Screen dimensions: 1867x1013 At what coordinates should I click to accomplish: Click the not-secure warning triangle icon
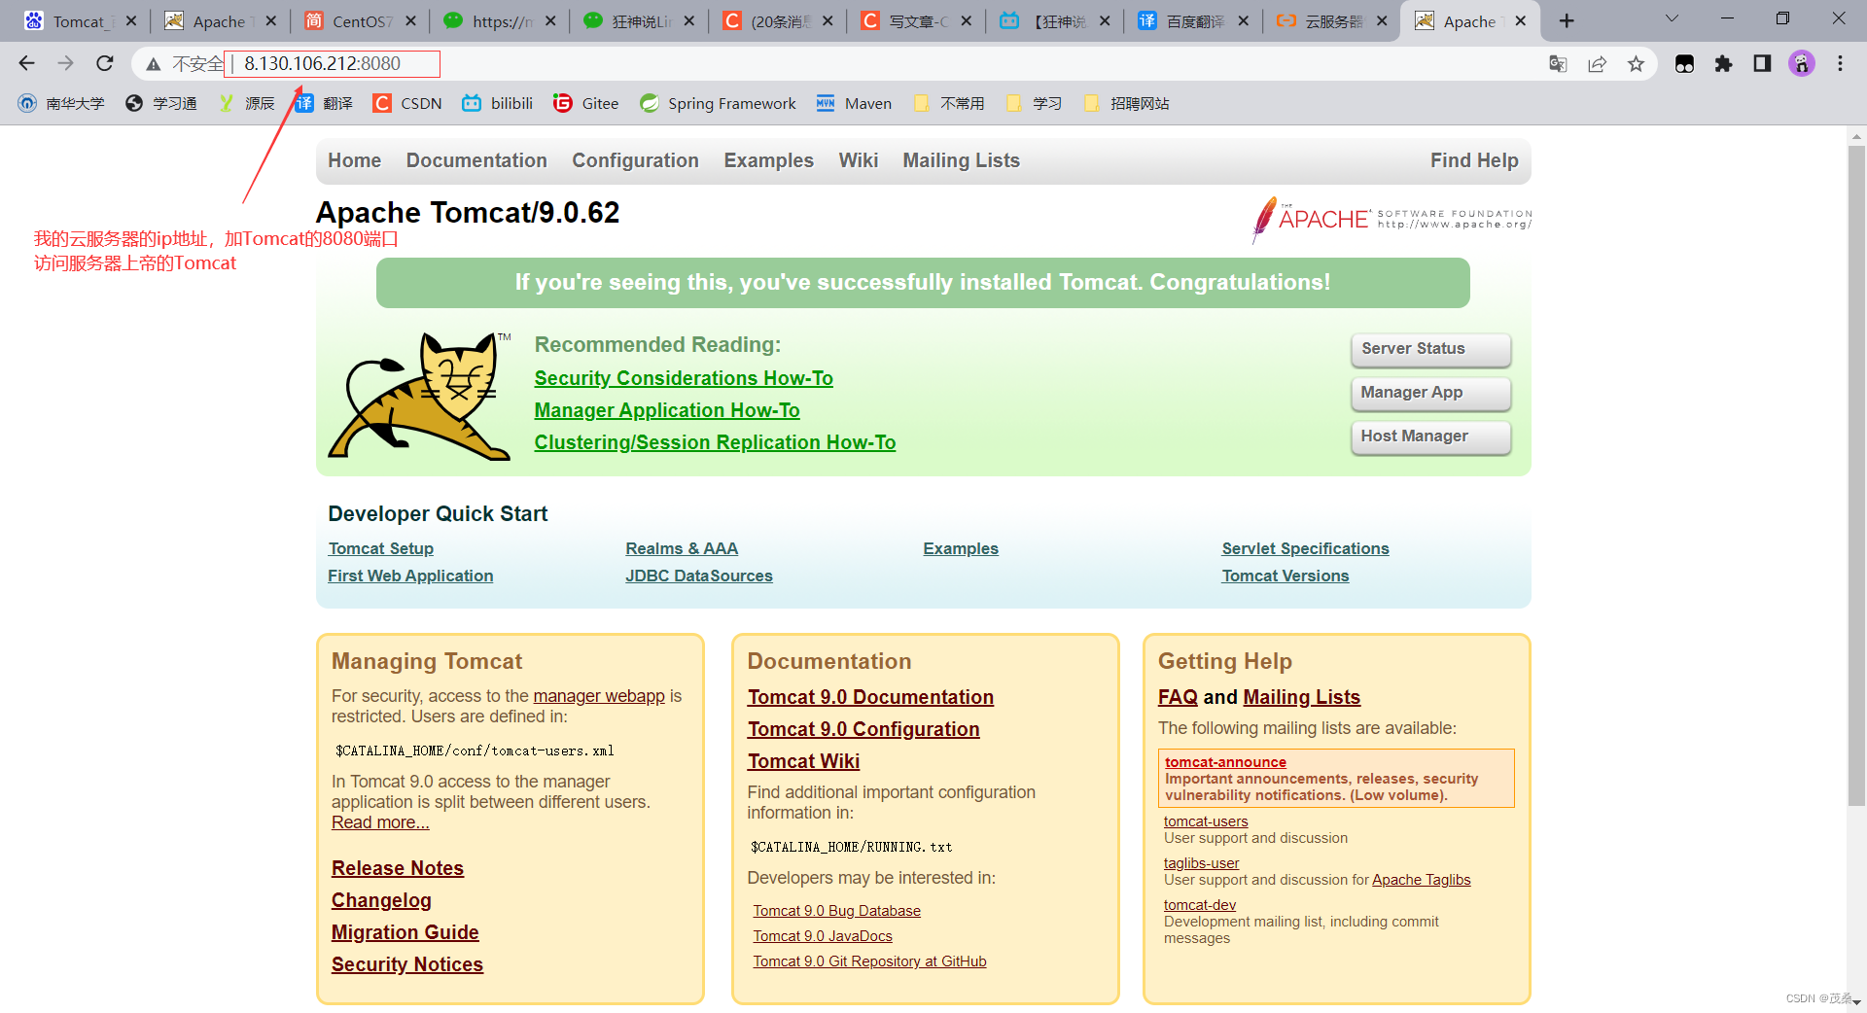tap(153, 64)
